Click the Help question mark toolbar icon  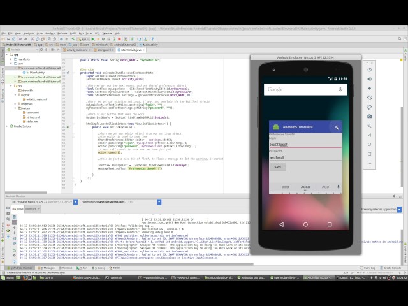point(152,39)
